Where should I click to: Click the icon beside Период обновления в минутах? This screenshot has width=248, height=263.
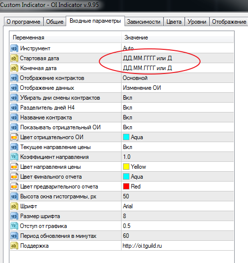[14, 236]
